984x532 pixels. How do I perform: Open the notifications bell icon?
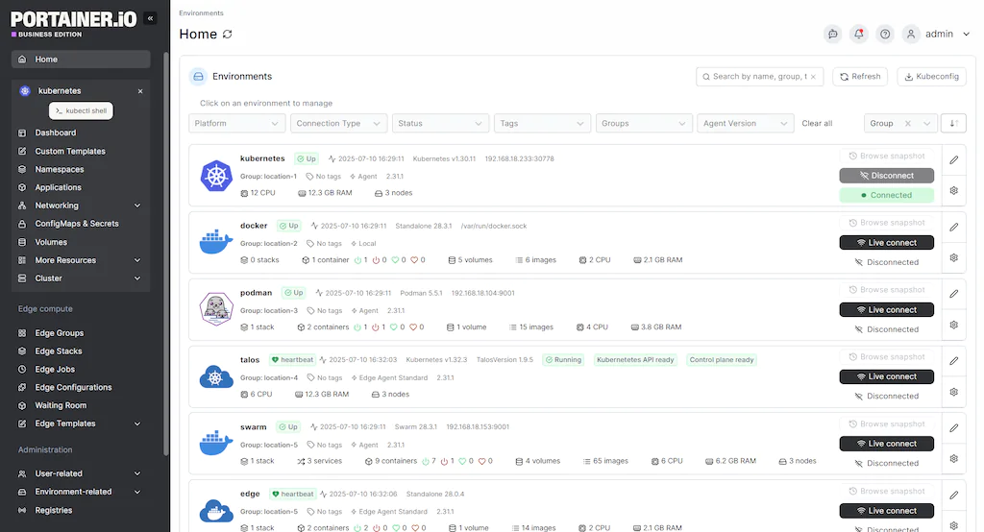pos(858,34)
